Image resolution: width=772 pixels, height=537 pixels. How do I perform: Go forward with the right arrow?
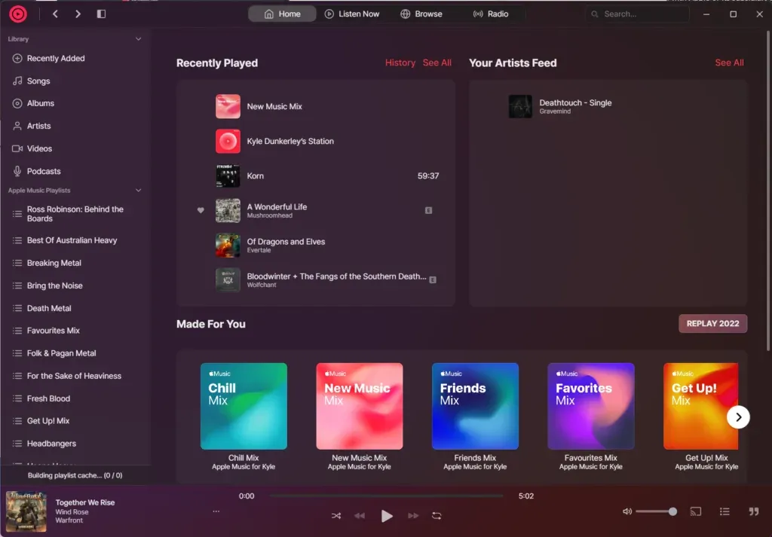pos(78,14)
